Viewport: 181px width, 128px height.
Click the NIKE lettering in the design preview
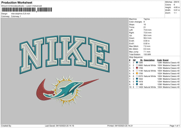pos(65,54)
